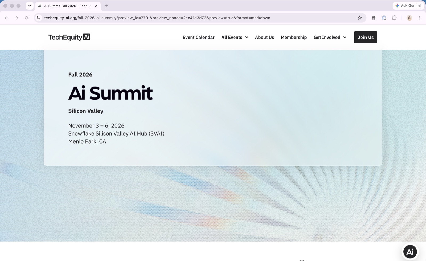Viewport: 426px width, 261px height.
Task: Open the incognito-style extension icon
Action: click(374, 18)
